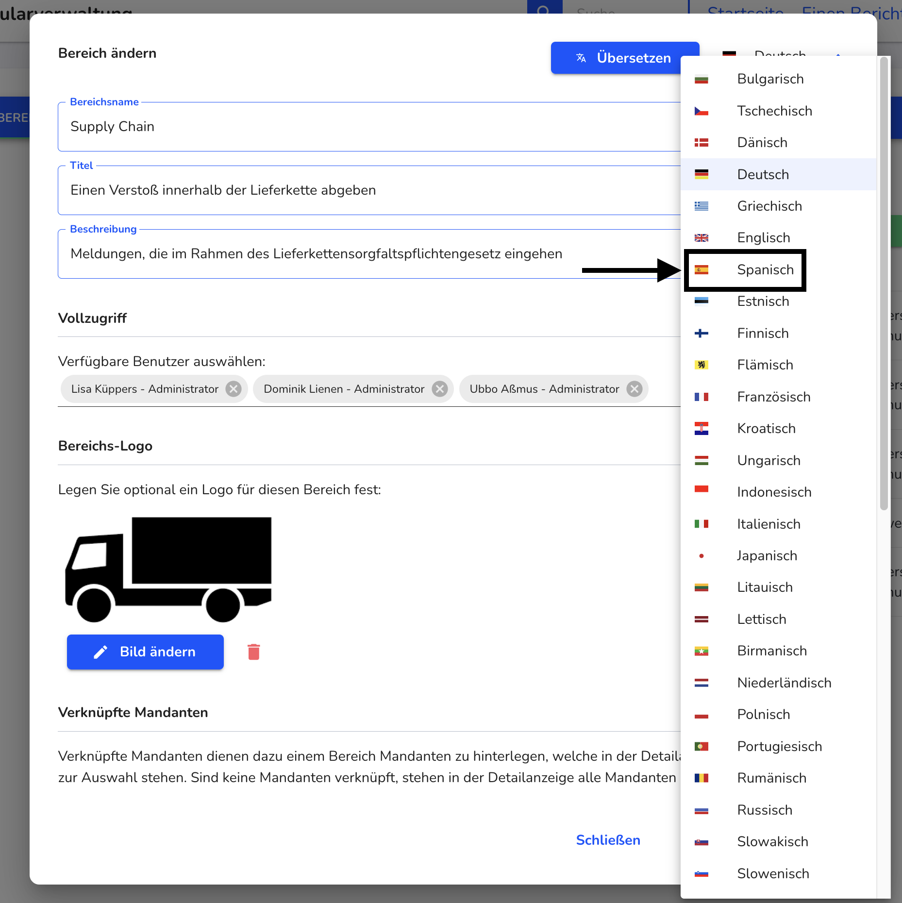This screenshot has width=902, height=903.
Task: Choose Litauisch in the language list
Action: pos(779,587)
